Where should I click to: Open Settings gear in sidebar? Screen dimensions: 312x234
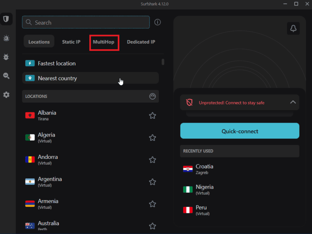[6, 95]
